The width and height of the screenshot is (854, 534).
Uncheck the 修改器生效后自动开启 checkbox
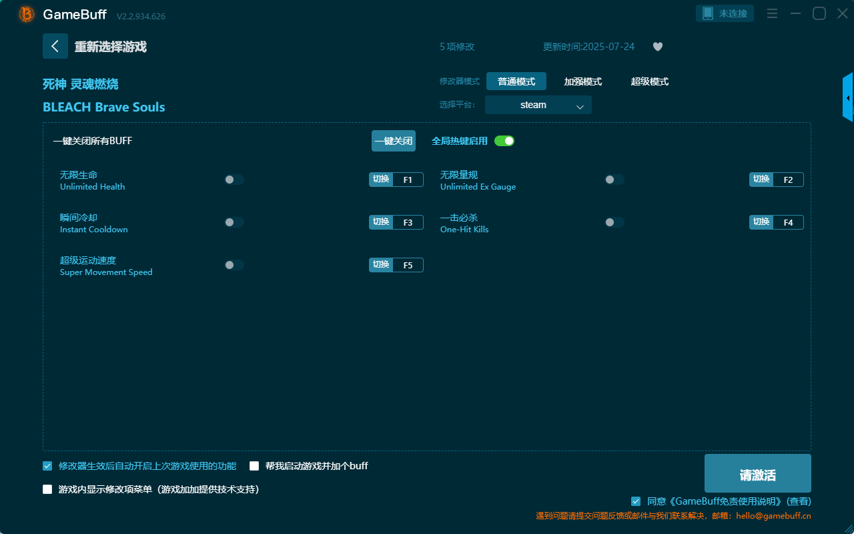[x=47, y=465]
